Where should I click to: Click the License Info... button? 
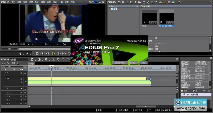click(x=120, y=63)
